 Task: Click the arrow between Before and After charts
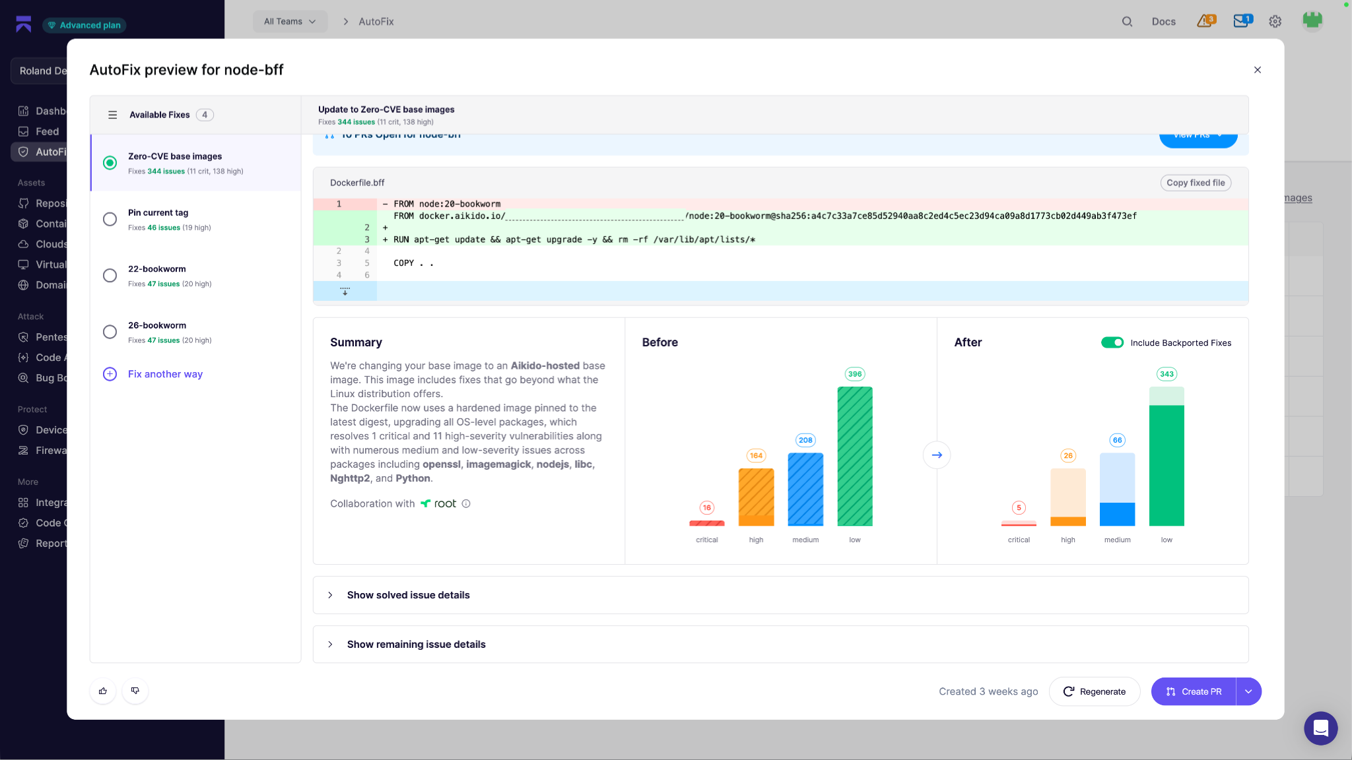pyautogui.click(x=937, y=455)
